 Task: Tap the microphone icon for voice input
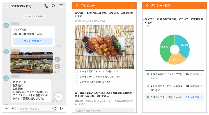pyautogui.click(x=61, y=109)
